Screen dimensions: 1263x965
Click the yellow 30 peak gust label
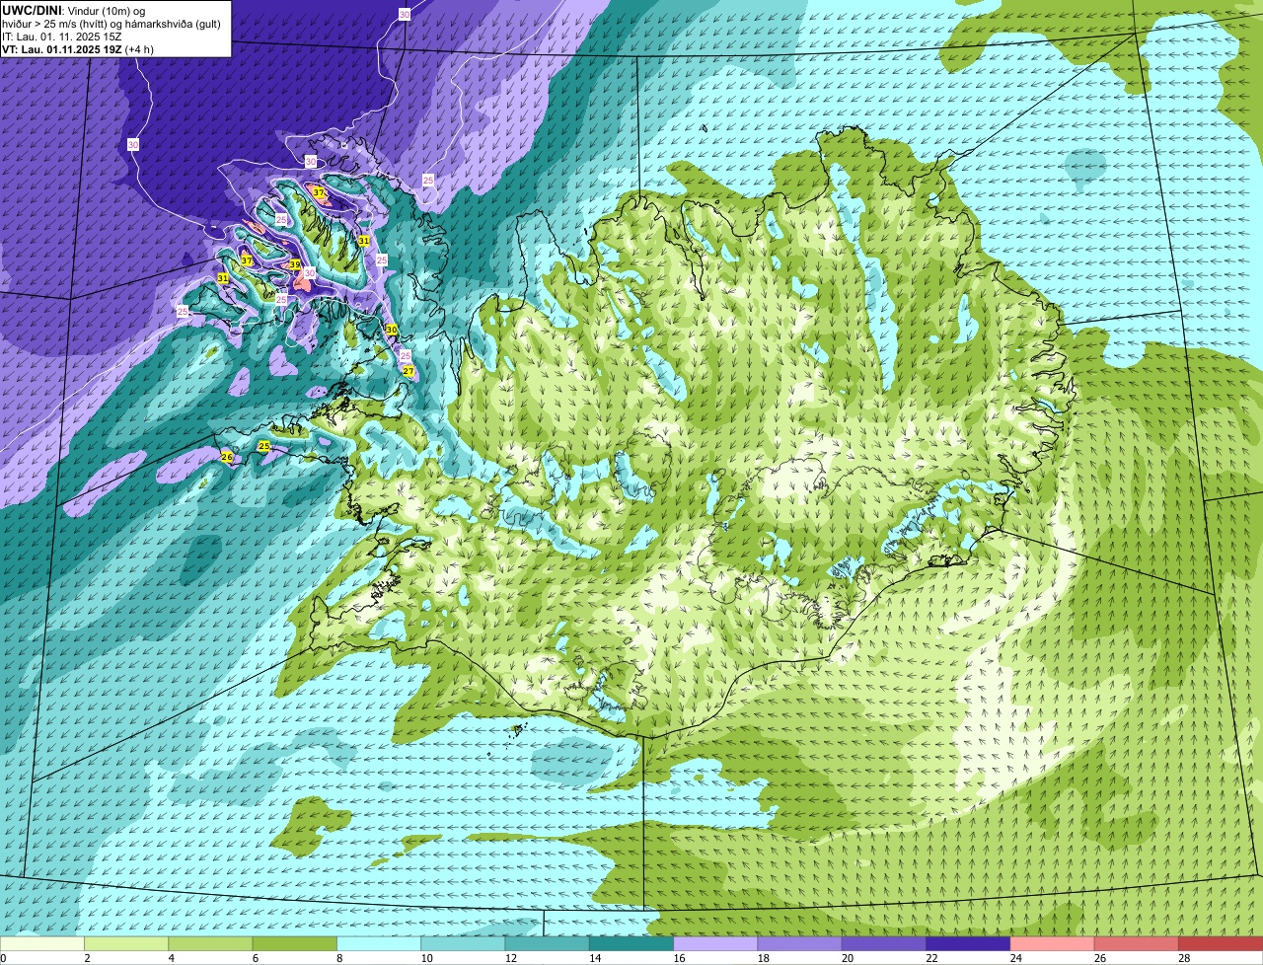[391, 330]
